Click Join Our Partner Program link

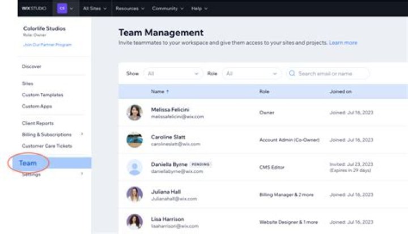click(x=47, y=44)
